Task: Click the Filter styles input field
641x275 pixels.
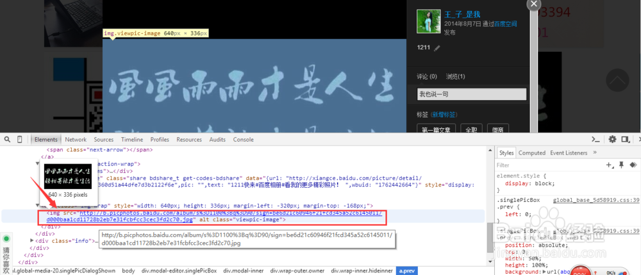Action: pos(548,165)
